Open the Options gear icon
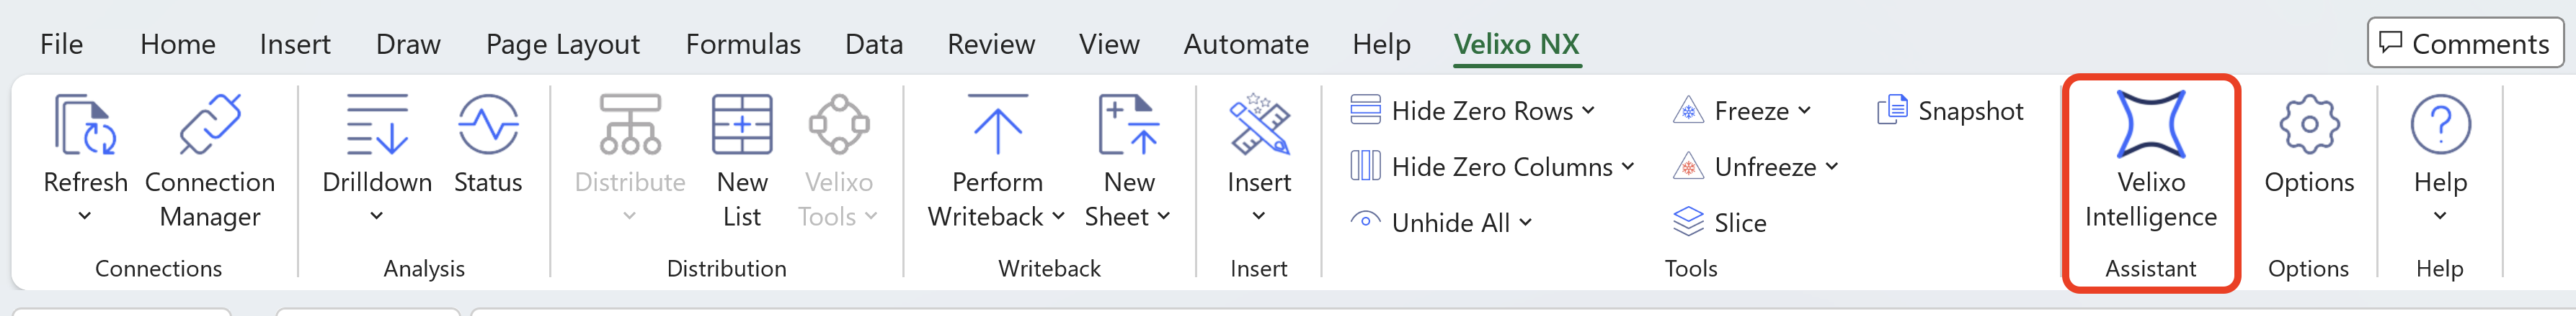This screenshot has width=2576, height=316. (2309, 126)
